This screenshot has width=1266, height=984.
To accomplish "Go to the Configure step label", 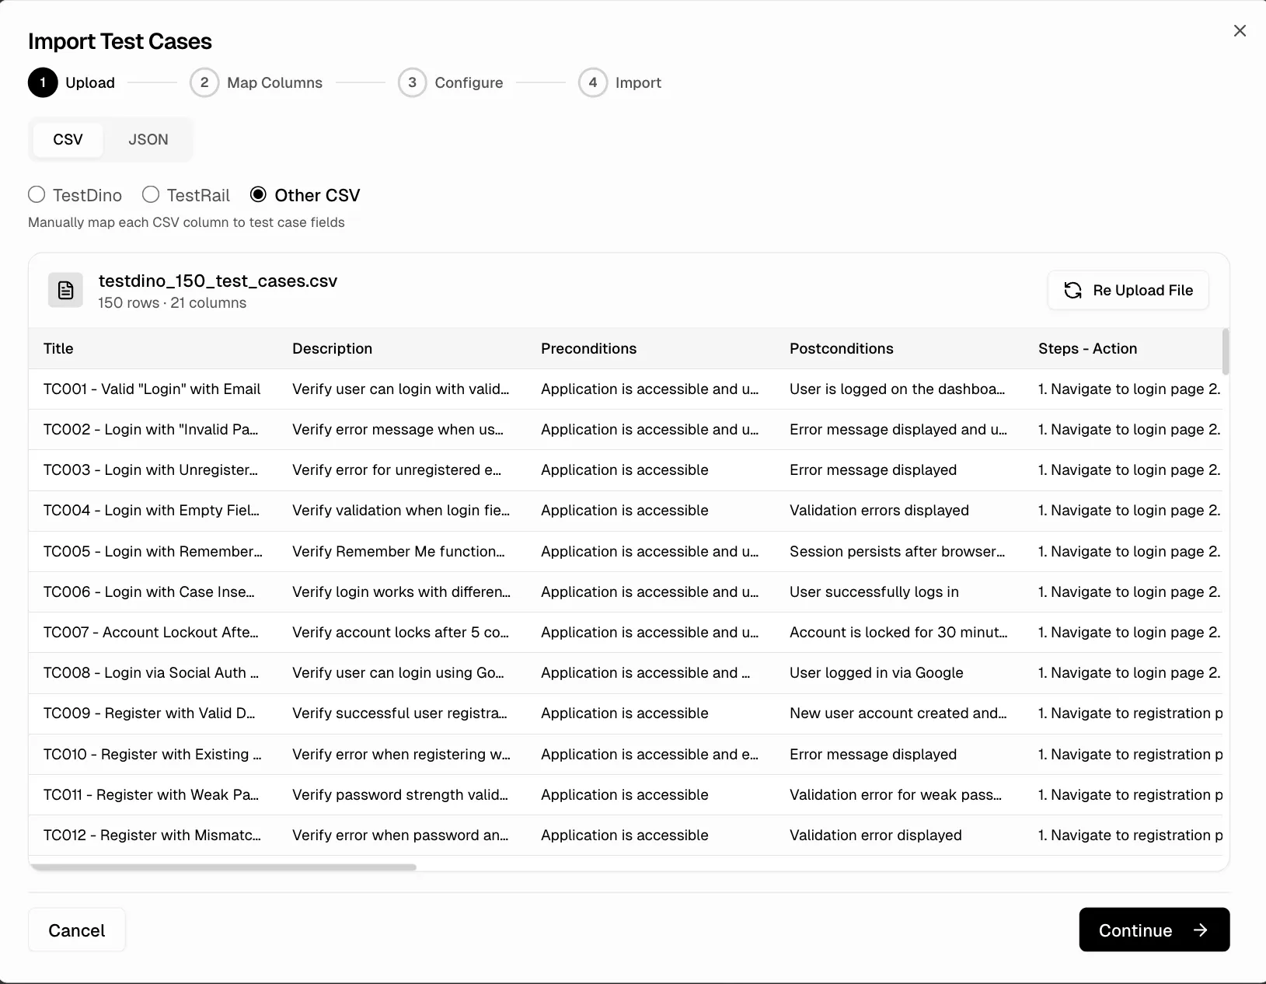I will (469, 82).
